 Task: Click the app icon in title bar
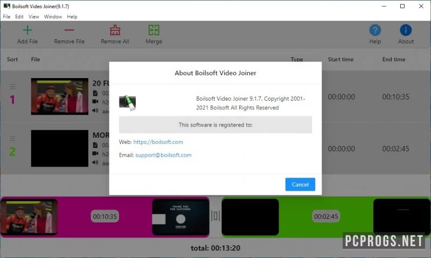6,6
